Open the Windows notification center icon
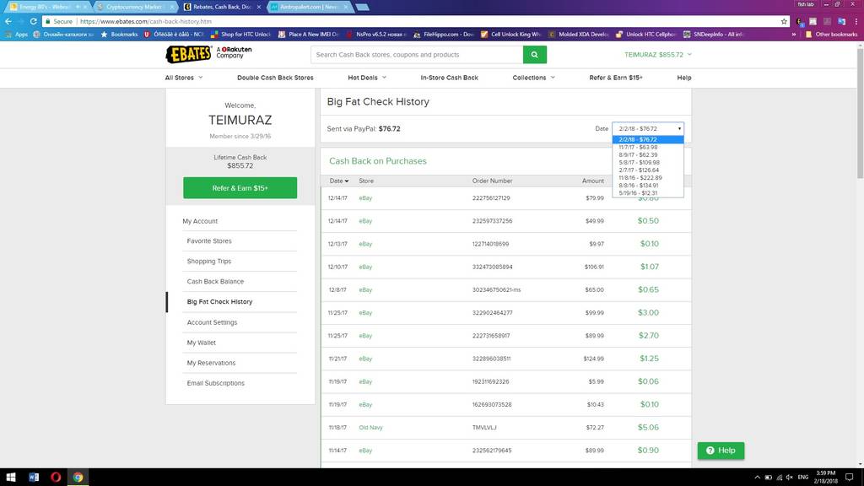This screenshot has width=864, height=486. tap(849, 478)
